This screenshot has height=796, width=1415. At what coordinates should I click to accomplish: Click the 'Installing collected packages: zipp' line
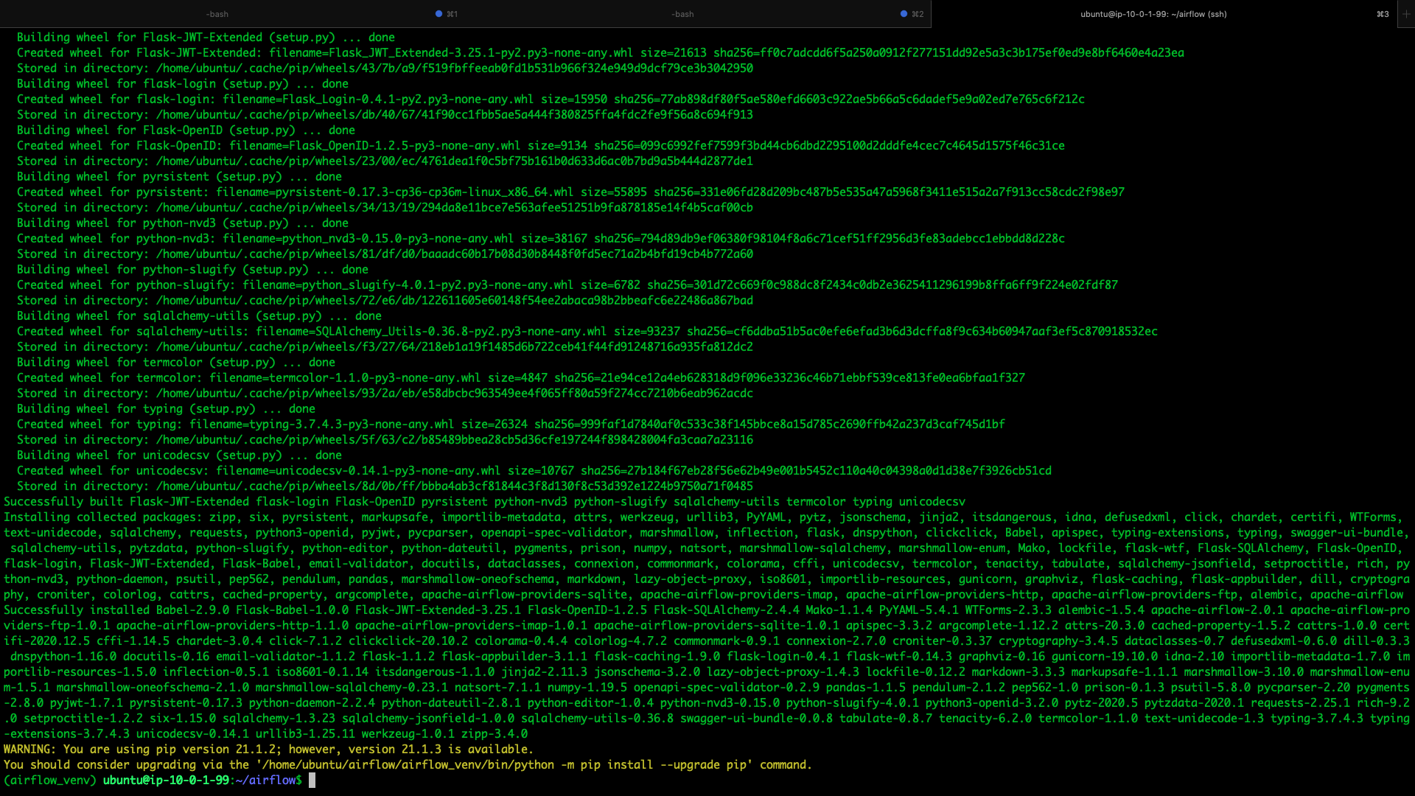[704, 517]
